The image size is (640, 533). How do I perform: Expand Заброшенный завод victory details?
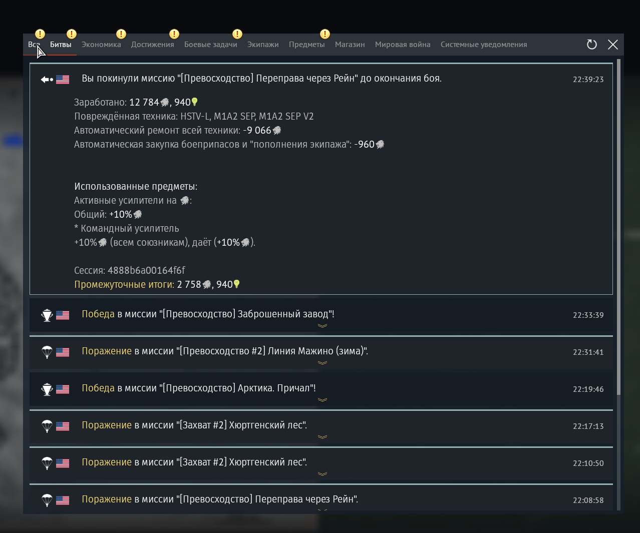tap(323, 326)
